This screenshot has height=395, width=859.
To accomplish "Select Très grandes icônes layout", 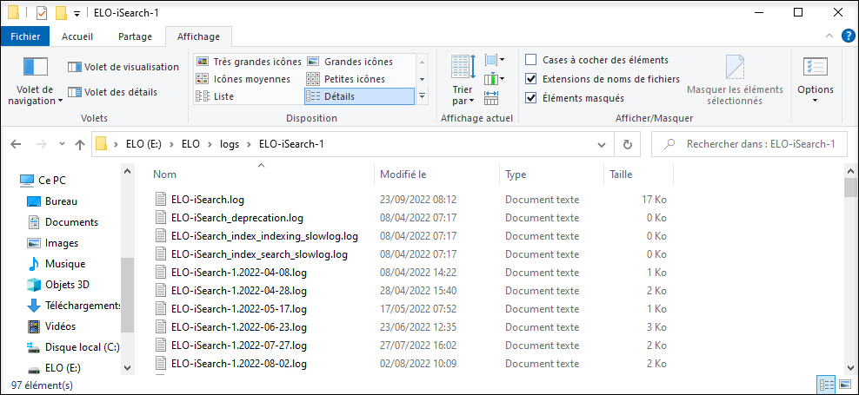I will coord(249,62).
